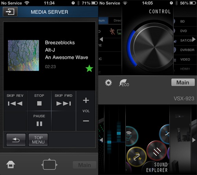This screenshot has width=197, height=175.
Task: Tap the left arrow beside the control knob
Action: click(x=101, y=39)
